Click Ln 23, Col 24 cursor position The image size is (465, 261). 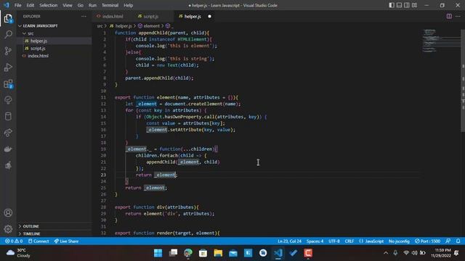pos(289,241)
